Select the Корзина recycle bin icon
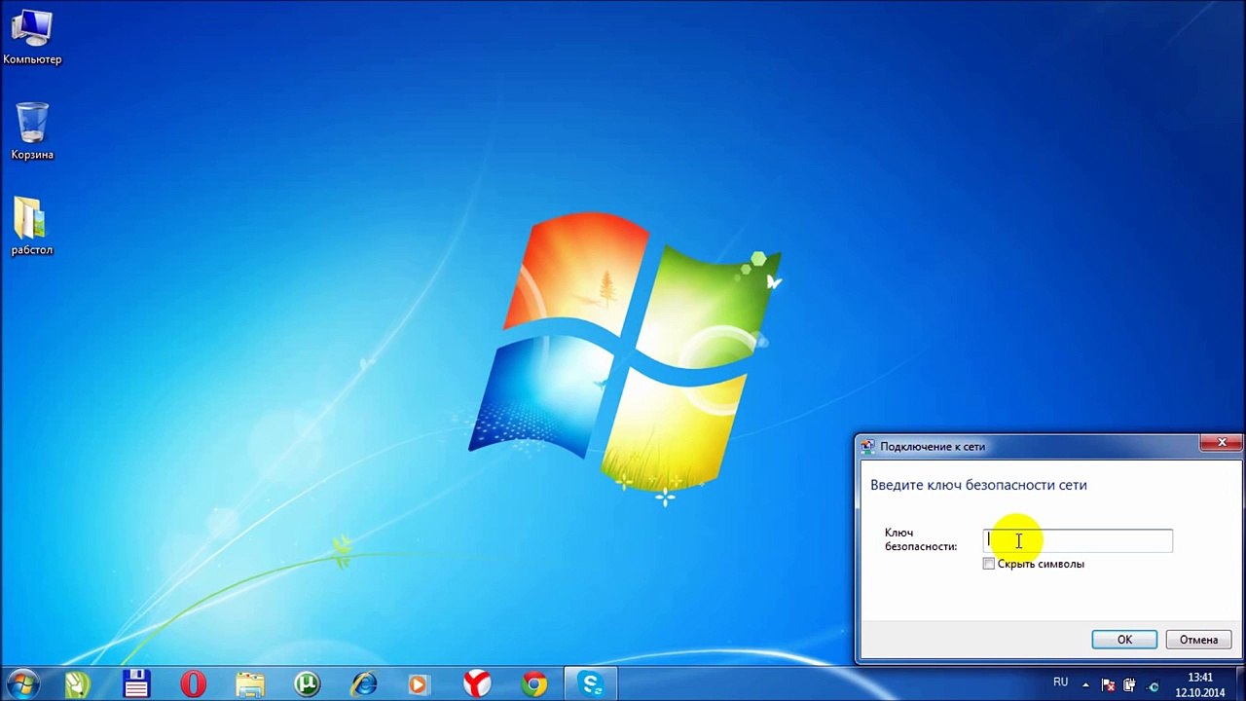This screenshot has width=1246, height=701. coord(32,131)
